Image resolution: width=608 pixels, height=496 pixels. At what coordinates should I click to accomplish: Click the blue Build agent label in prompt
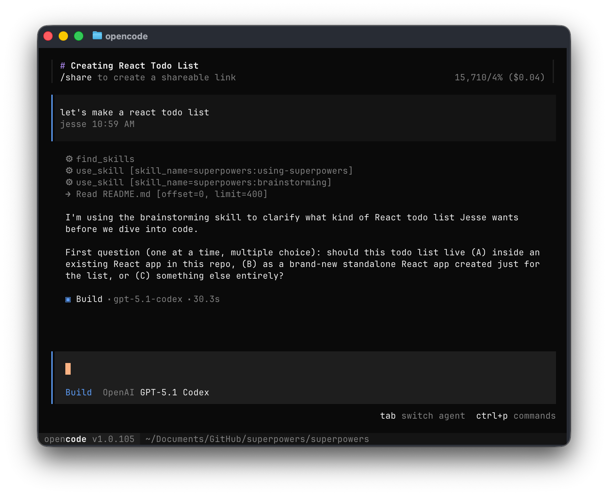pyautogui.click(x=79, y=392)
